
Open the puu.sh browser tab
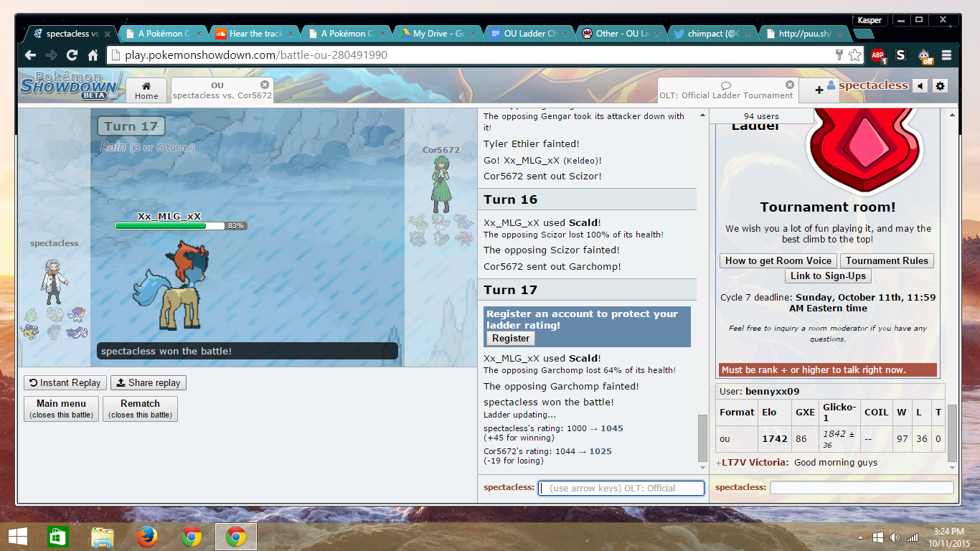(805, 34)
